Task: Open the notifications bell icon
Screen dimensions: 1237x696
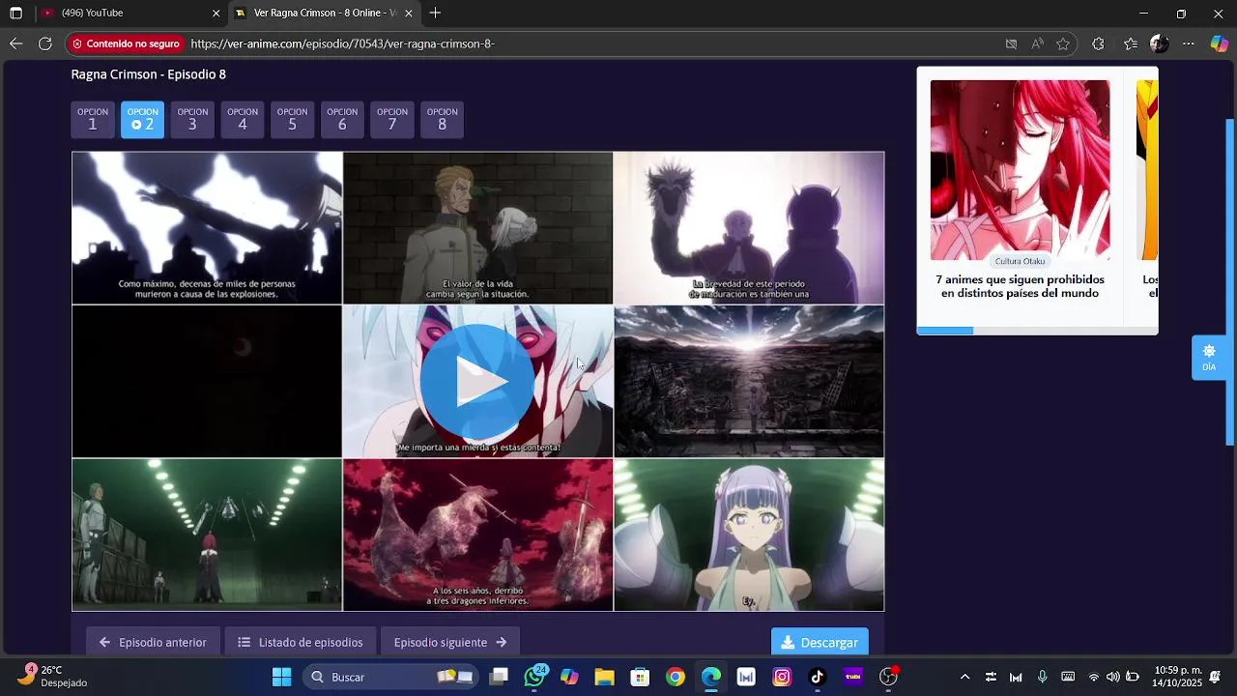Action: [1216, 677]
